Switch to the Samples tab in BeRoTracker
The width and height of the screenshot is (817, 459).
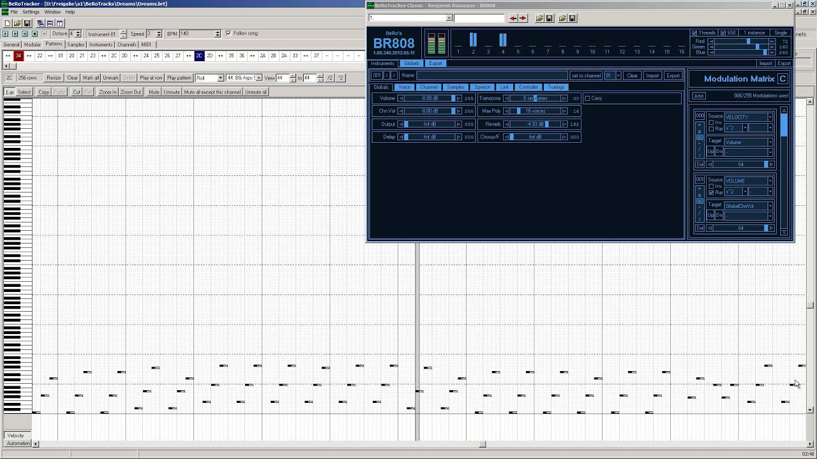click(76, 45)
